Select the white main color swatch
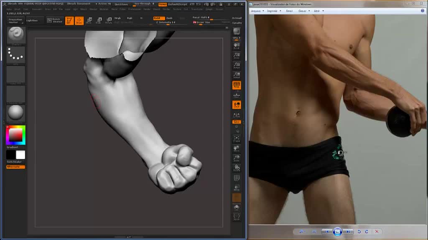The height and width of the screenshot is (240, 428). (x=20, y=155)
